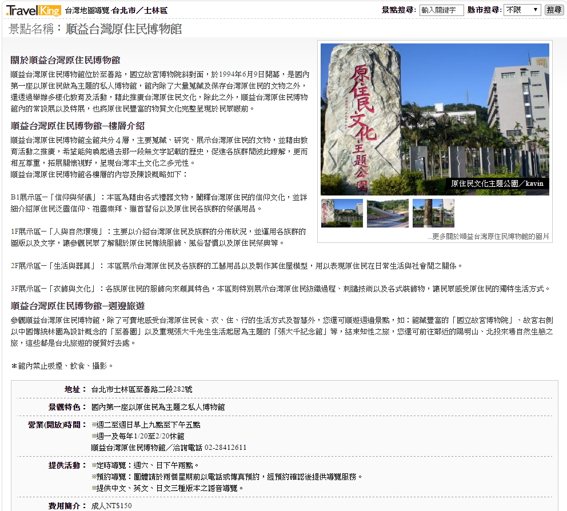Click address 台北市士林區至善路二段282號
The height and width of the screenshot is (511, 567).
(x=142, y=389)
